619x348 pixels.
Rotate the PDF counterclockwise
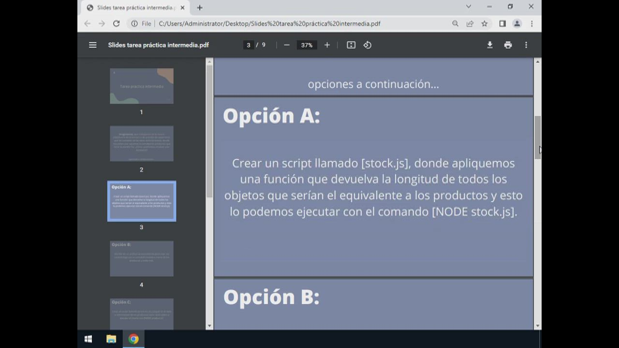coord(368,45)
